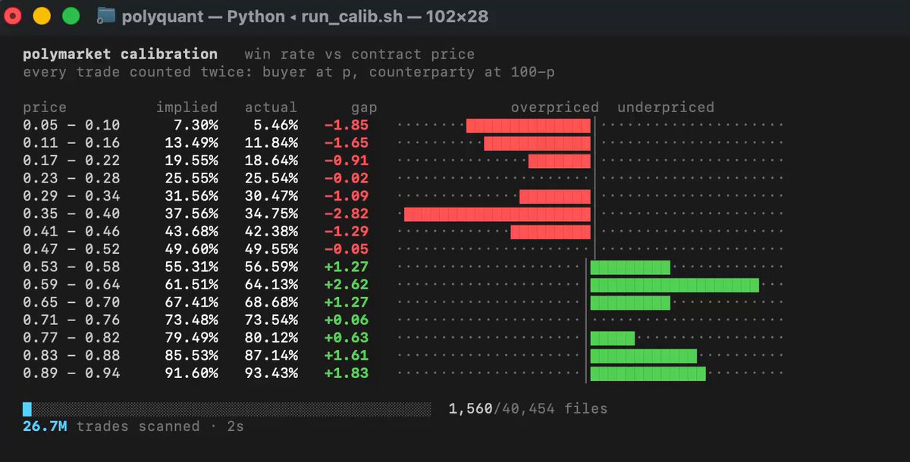This screenshot has width=910, height=462.
Task: Select the price range '0.23 – 0.28'
Action: tap(71, 179)
